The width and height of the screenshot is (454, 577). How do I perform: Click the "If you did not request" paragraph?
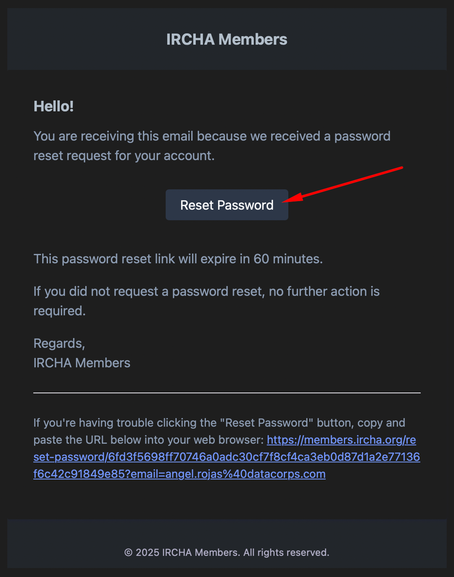point(206,301)
